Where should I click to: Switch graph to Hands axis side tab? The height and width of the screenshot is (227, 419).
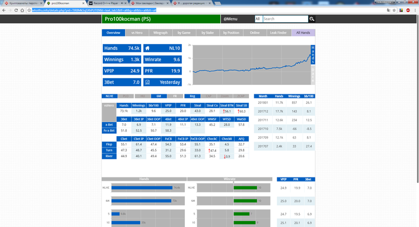point(312,55)
